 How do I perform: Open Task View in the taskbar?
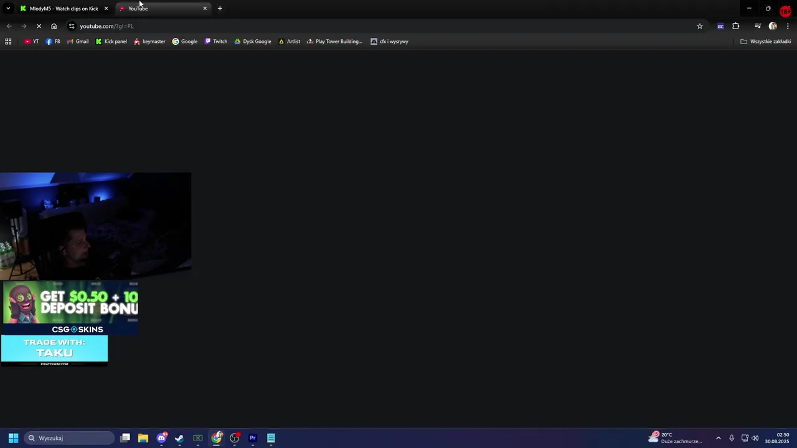point(125,438)
